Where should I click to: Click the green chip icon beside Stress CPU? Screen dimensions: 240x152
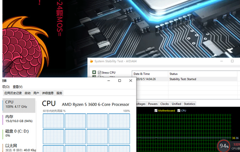[94, 72]
